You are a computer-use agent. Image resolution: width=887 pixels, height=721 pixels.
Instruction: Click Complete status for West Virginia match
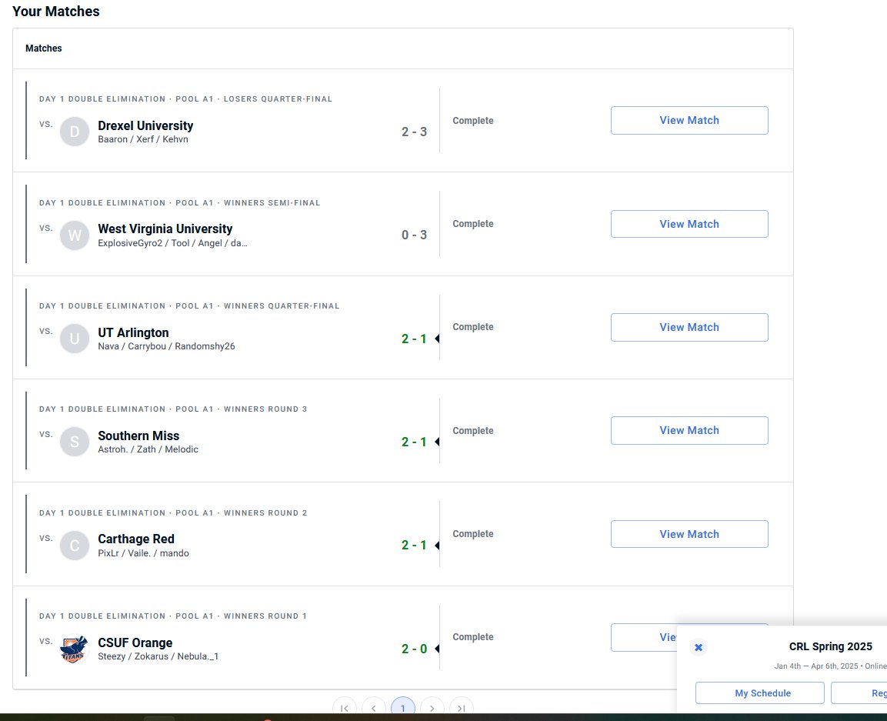473,224
